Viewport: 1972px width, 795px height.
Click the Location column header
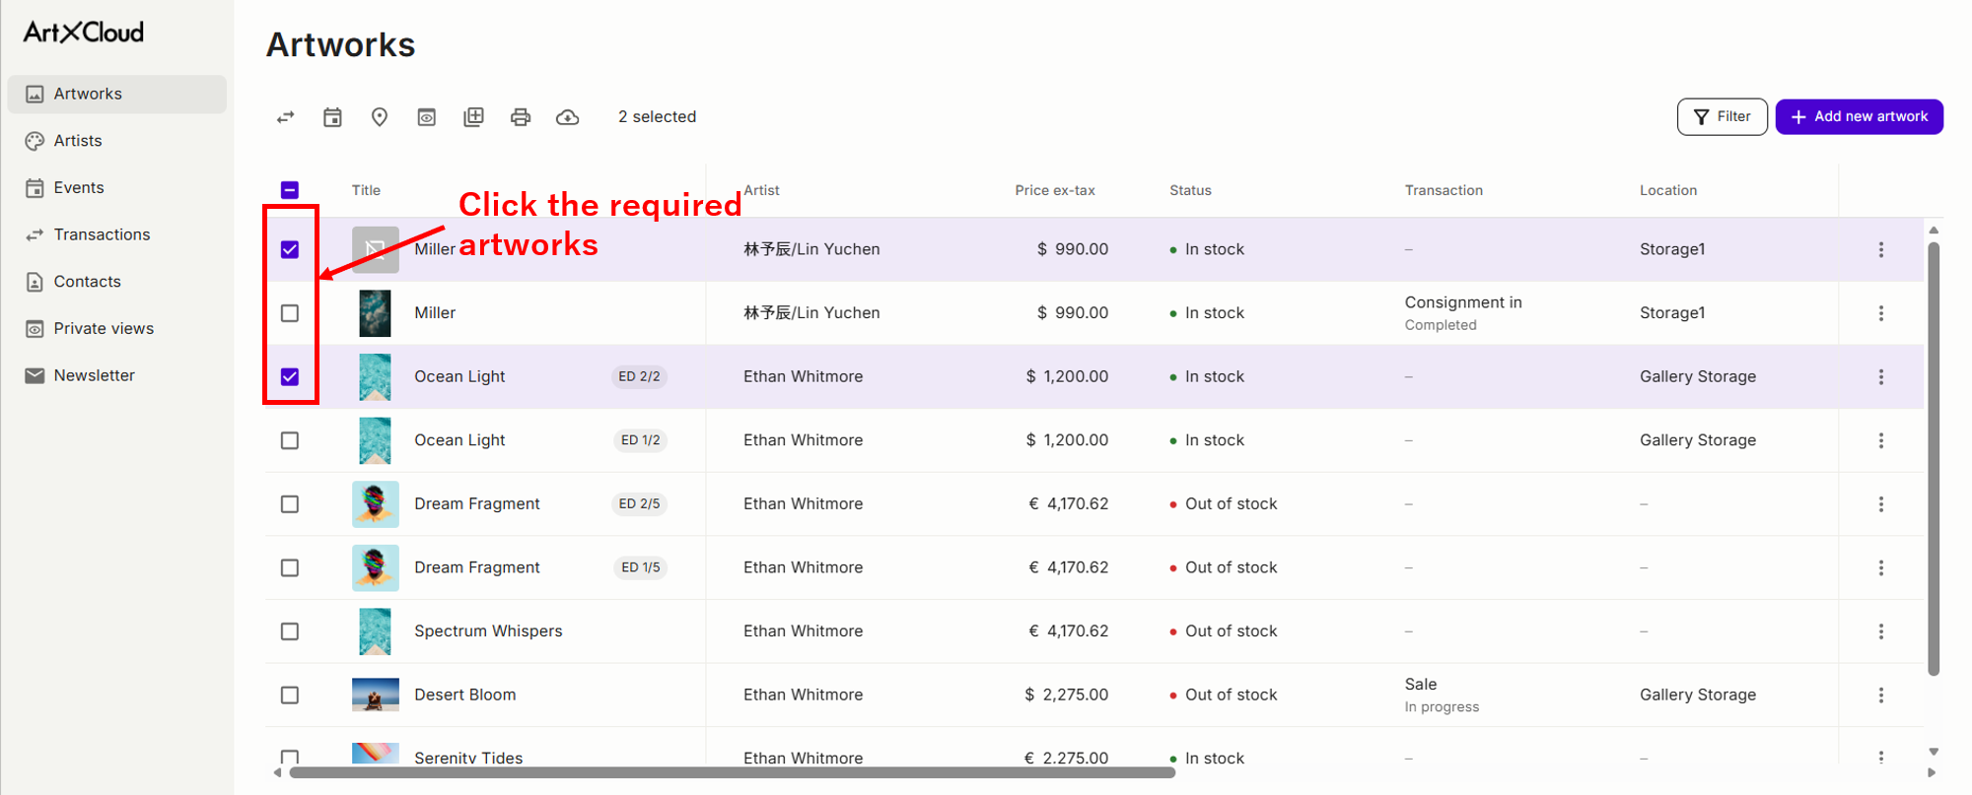click(x=1668, y=190)
